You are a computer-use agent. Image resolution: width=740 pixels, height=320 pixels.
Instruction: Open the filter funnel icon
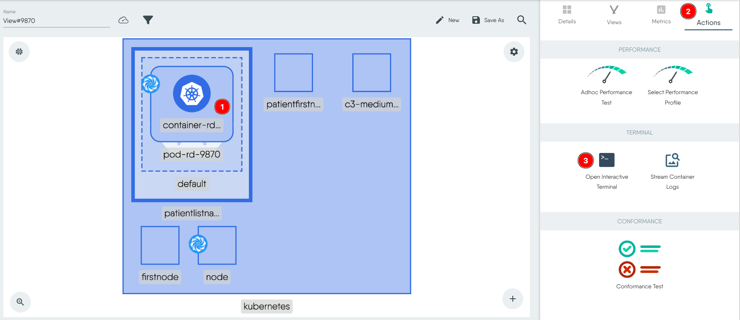click(148, 20)
